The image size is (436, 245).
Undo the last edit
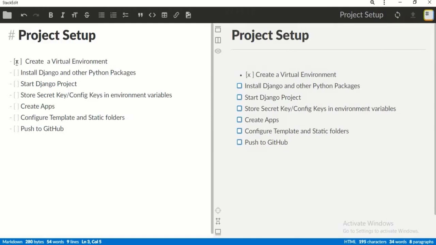tap(24, 15)
